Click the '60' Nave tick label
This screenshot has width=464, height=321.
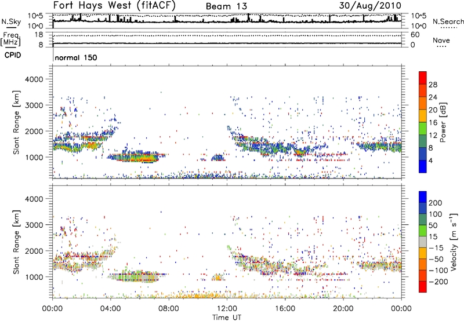click(415, 35)
